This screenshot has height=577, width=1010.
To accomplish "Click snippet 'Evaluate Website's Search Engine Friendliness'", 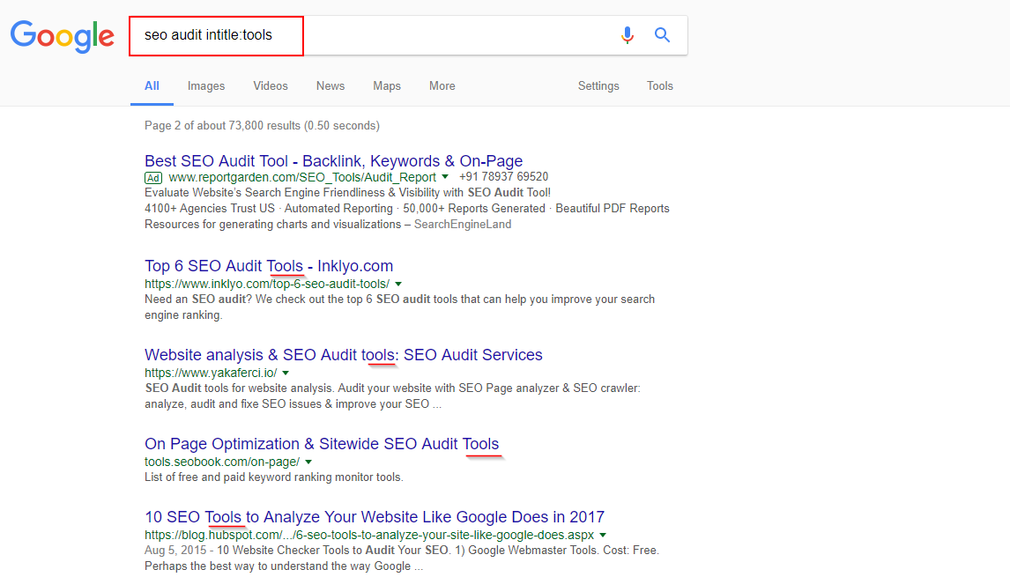I will click(x=348, y=193).
